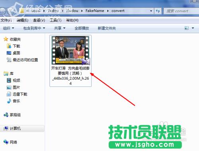Select the Network icon in sidebar
Image resolution: width=199 pixels, height=151 pixels.
pyautogui.click(x=6, y=142)
